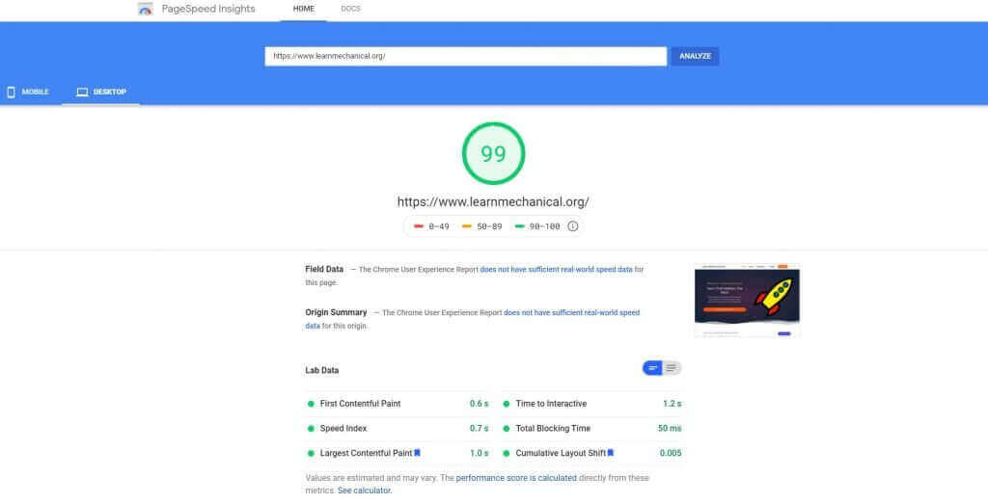The width and height of the screenshot is (988, 504).
Task: Click the ANALYZE button
Action: (x=695, y=56)
